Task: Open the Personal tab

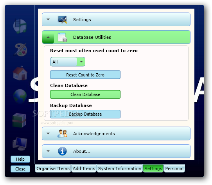Action: coord(174,169)
